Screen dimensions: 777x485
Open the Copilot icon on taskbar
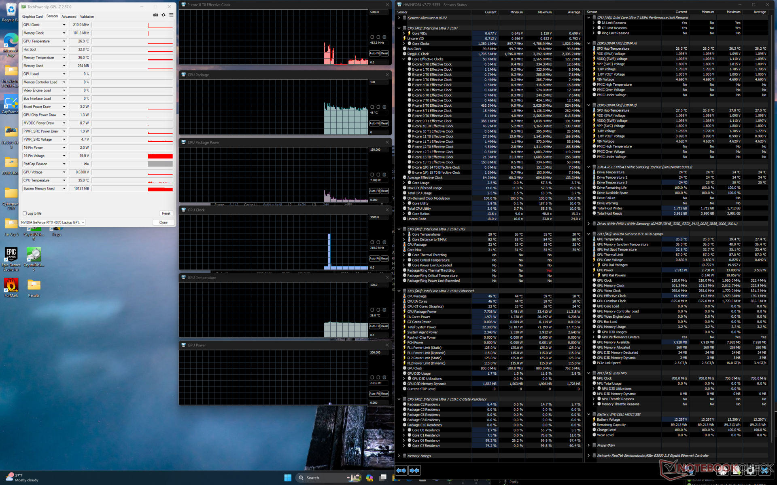pyautogui.click(x=369, y=478)
